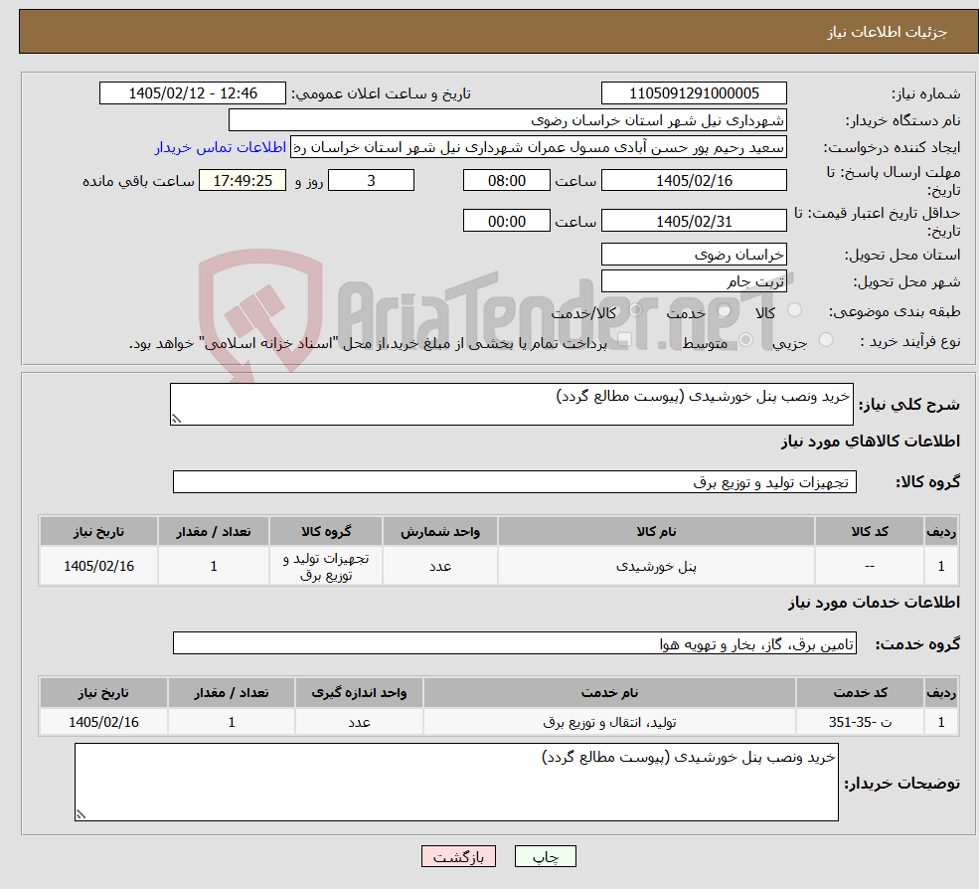Click the announcement date field 1405/02/12 - 12:46
Viewport: 979px width, 889px height.
click(192, 93)
